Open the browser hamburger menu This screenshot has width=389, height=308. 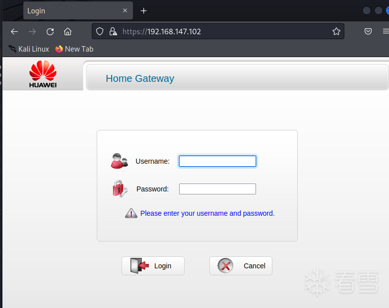click(386, 31)
